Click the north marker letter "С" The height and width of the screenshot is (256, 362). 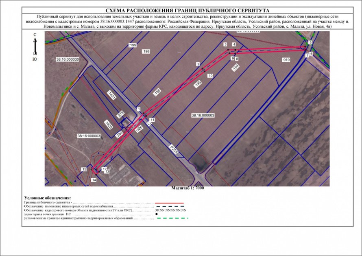[x=35, y=35]
